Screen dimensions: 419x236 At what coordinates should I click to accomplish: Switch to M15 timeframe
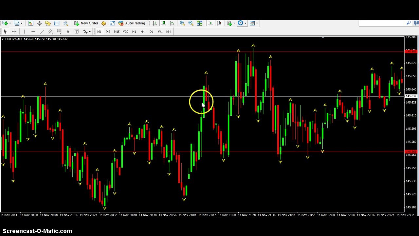click(117, 31)
